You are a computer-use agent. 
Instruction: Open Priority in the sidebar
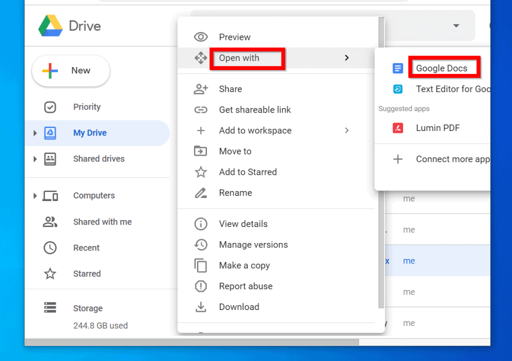click(x=97, y=107)
